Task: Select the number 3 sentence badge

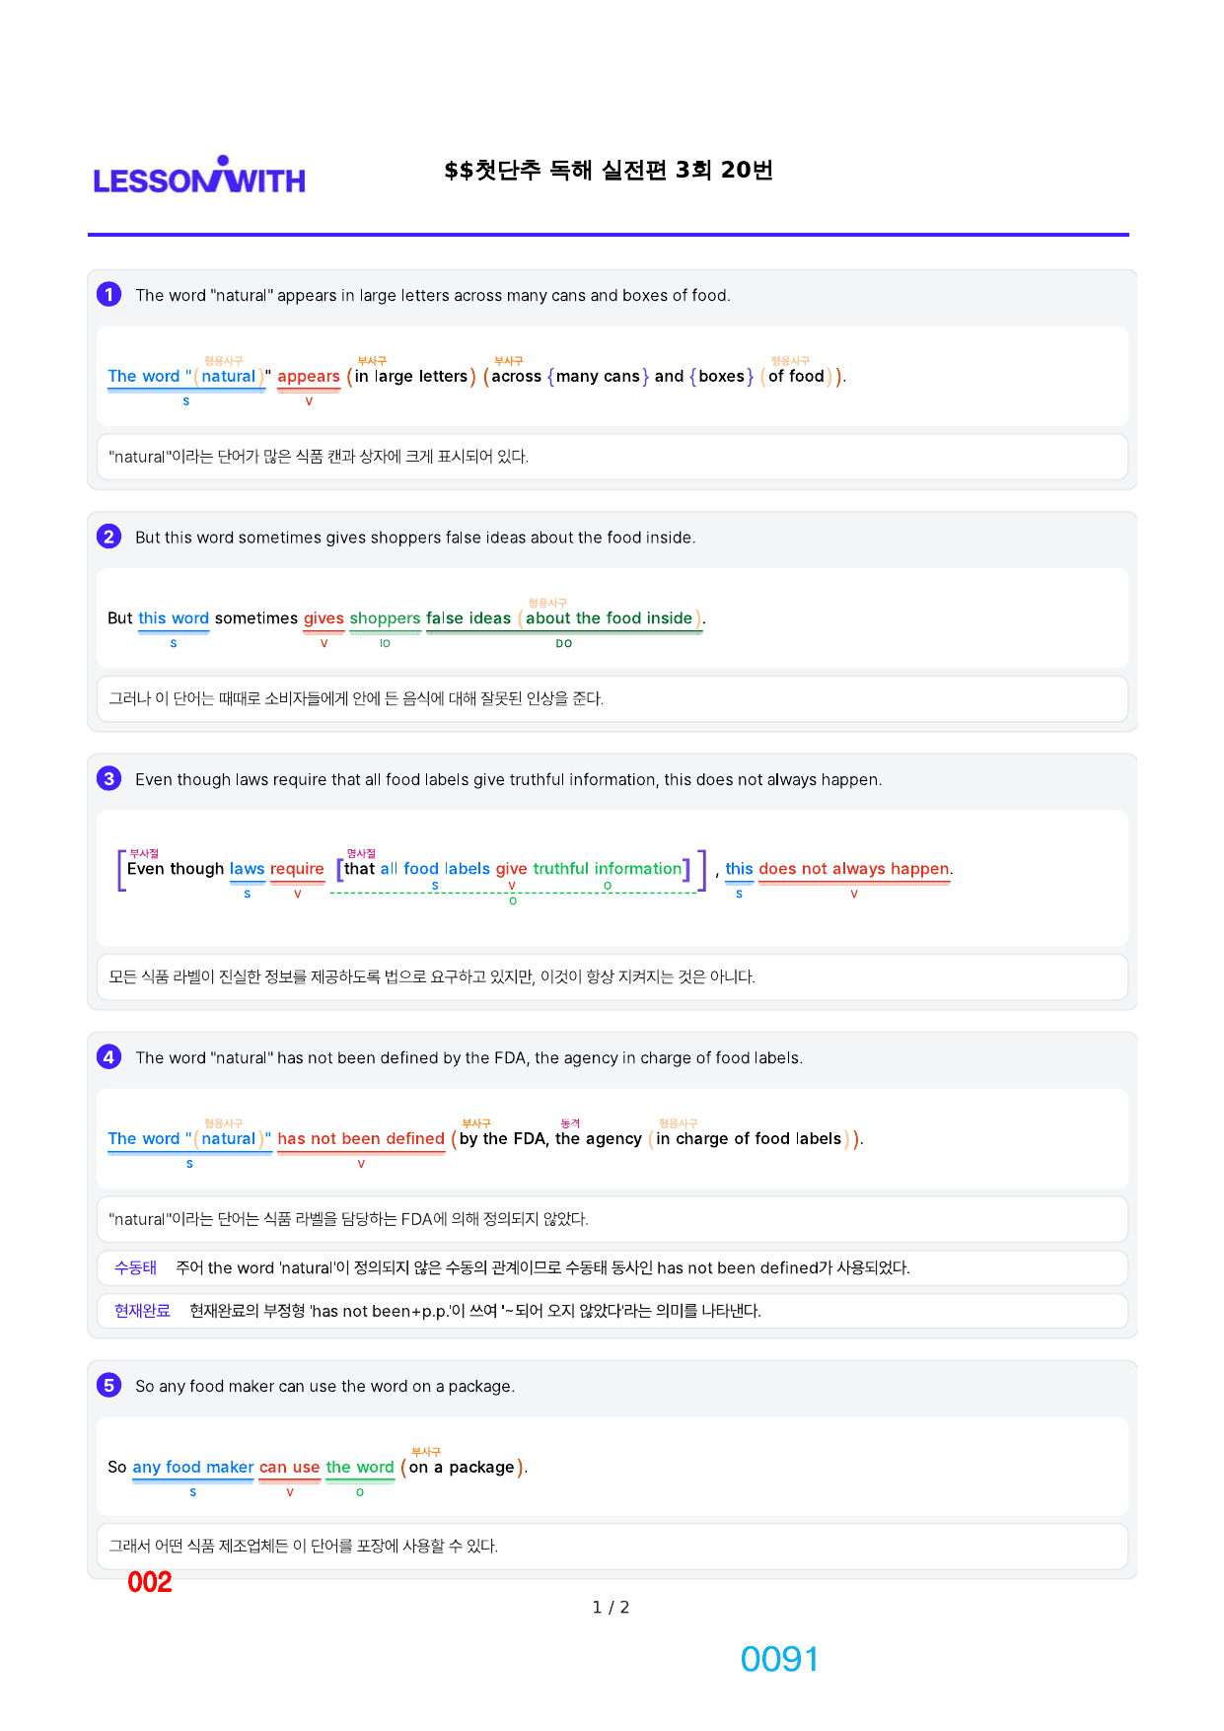Action: [108, 778]
